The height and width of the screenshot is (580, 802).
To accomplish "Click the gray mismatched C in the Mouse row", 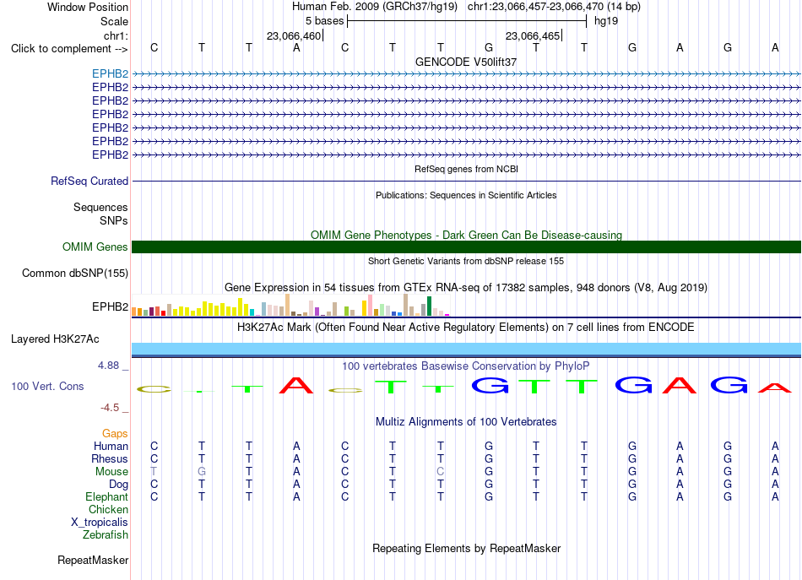I will click(441, 472).
